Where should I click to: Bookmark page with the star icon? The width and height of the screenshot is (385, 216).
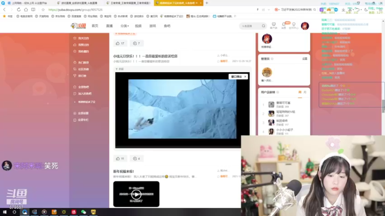(x=43, y=10)
